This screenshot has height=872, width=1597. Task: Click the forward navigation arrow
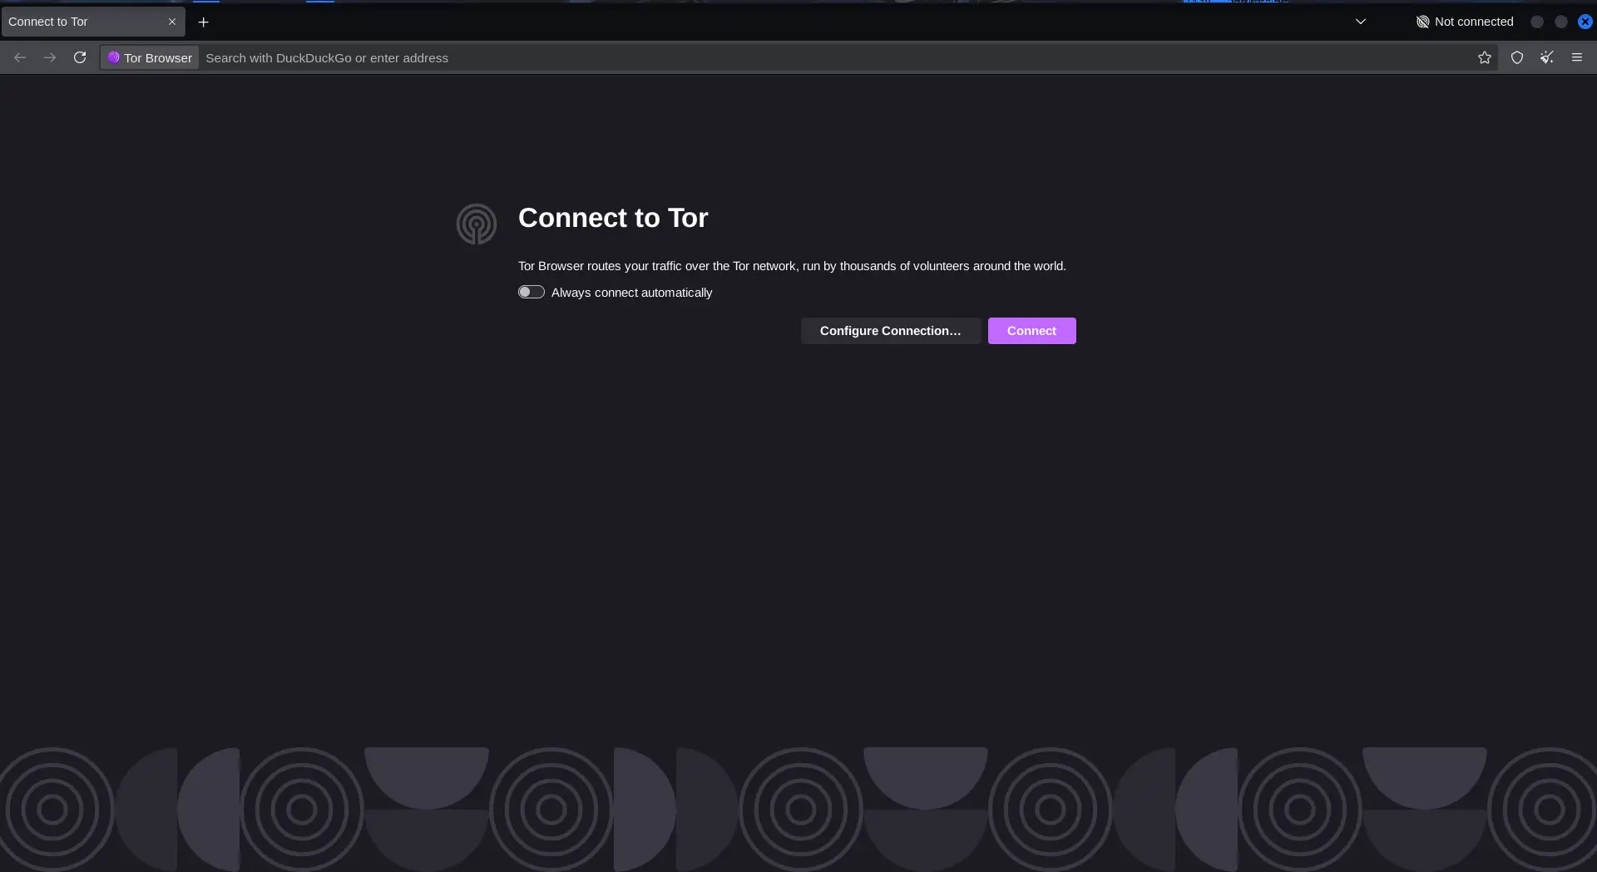click(x=50, y=57)
